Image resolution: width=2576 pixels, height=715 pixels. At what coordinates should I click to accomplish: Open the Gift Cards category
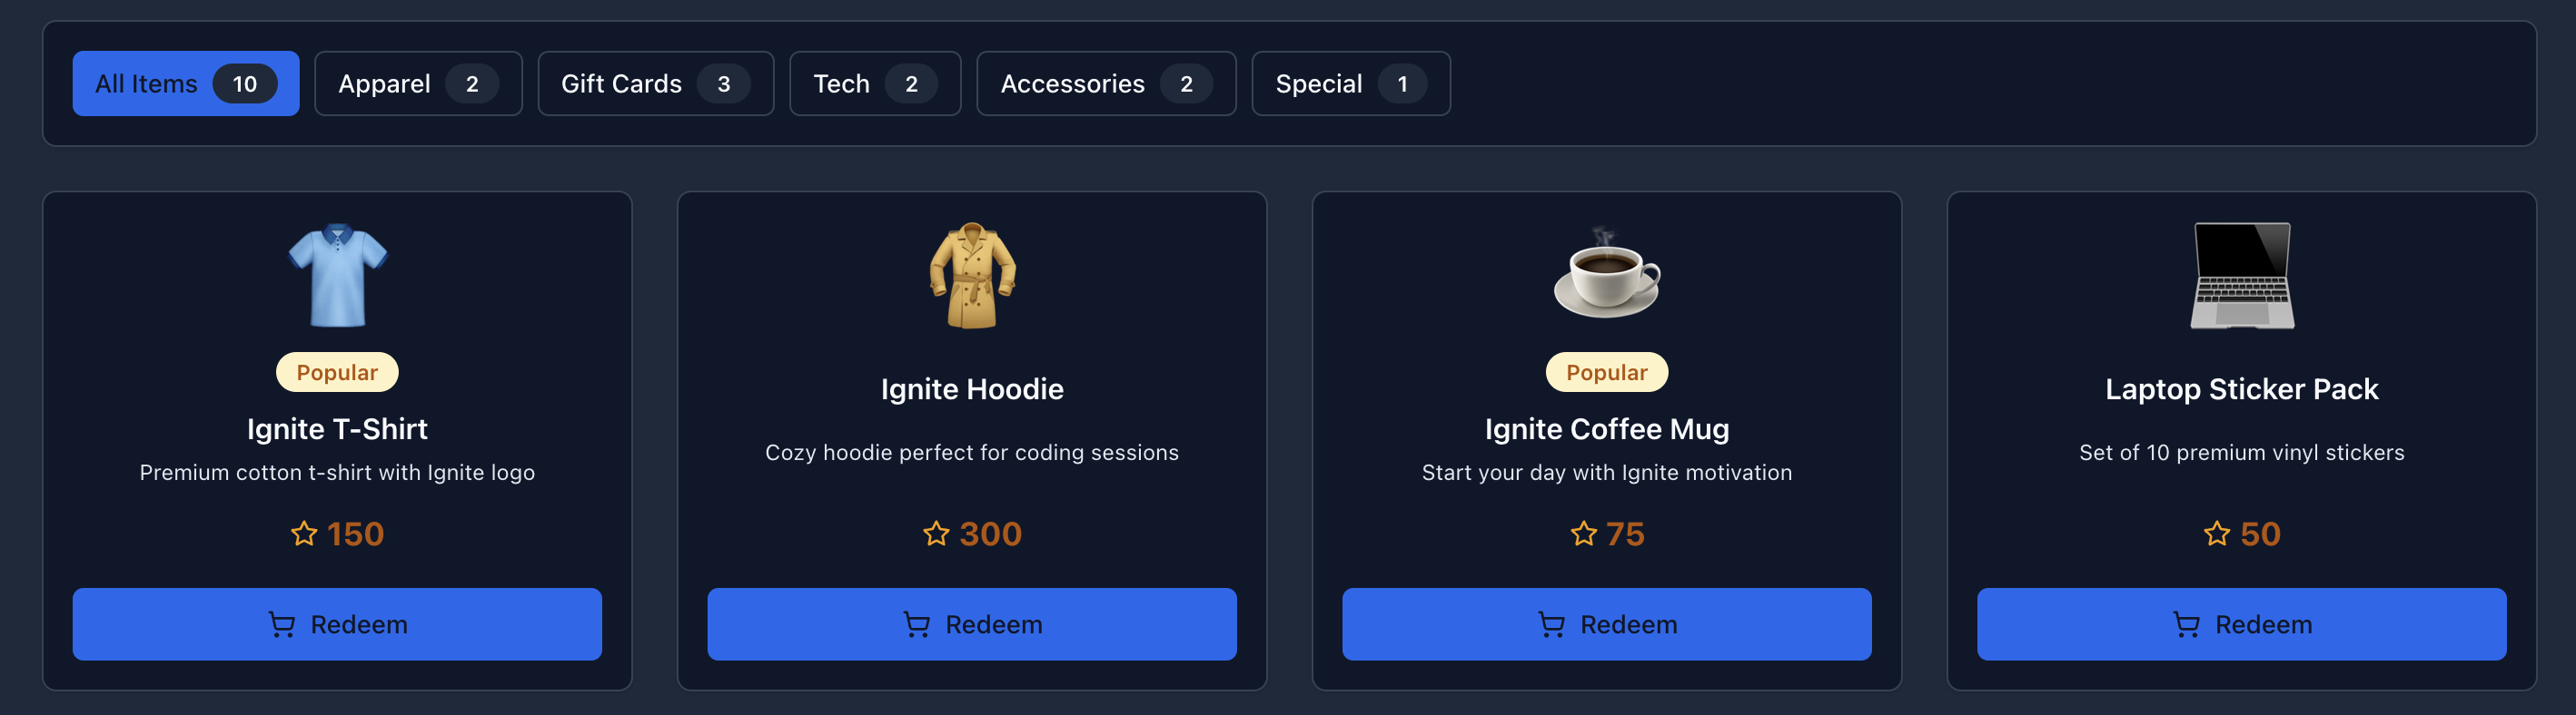(x=655, y=83)
